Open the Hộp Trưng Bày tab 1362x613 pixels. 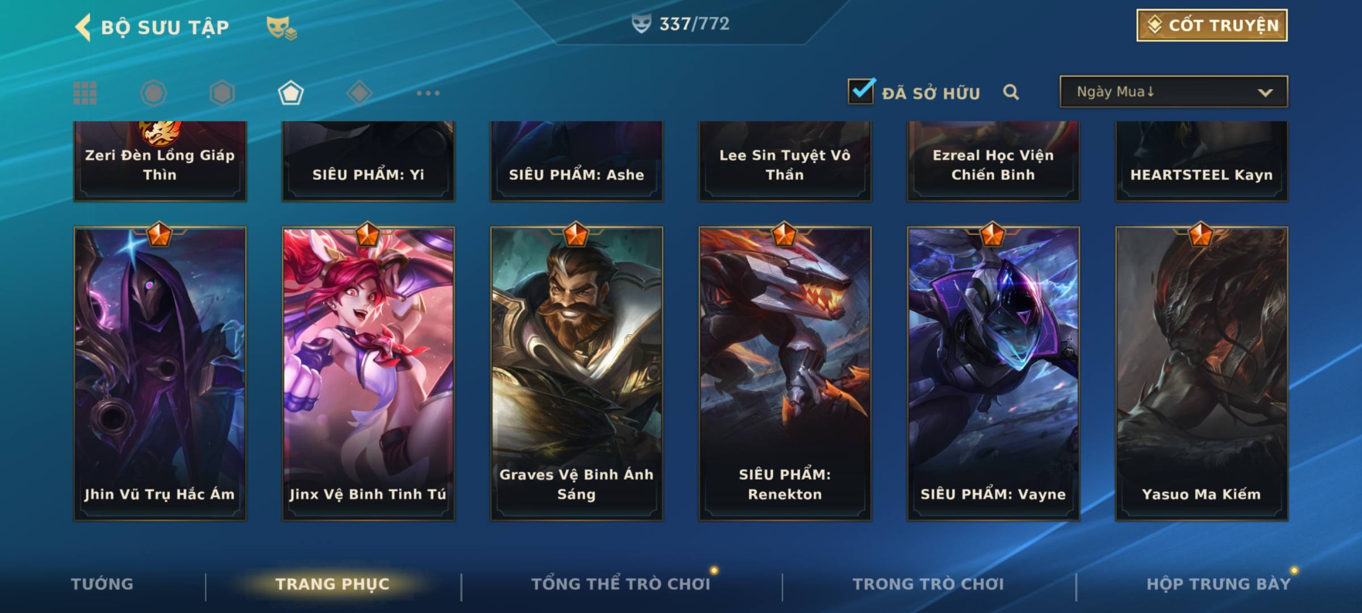(x=1218, y=584)
